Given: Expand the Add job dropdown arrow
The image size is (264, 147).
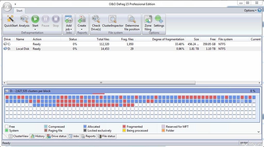Looking at the screenshot, I should (x=71, y=29).
